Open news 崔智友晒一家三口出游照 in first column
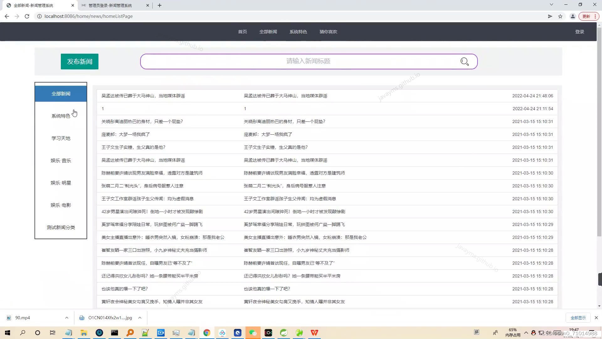Viewport: 602px width, 339px height. [x=154, y=250]
